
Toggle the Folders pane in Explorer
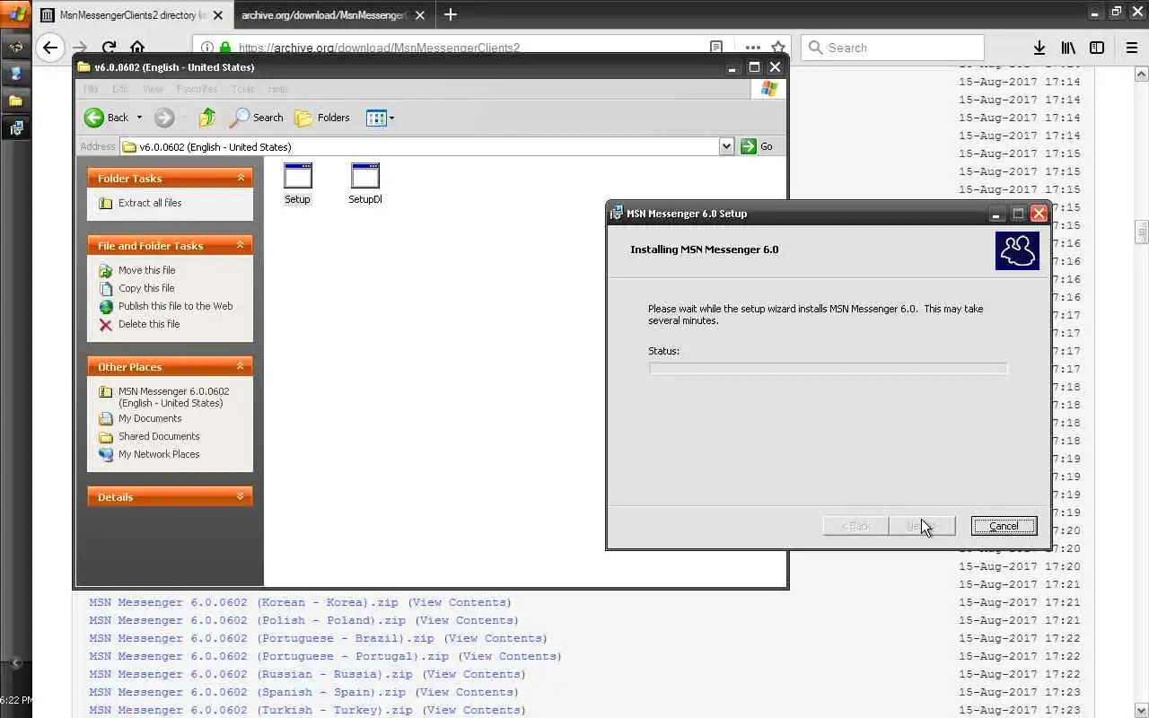(x=322, y=118)
